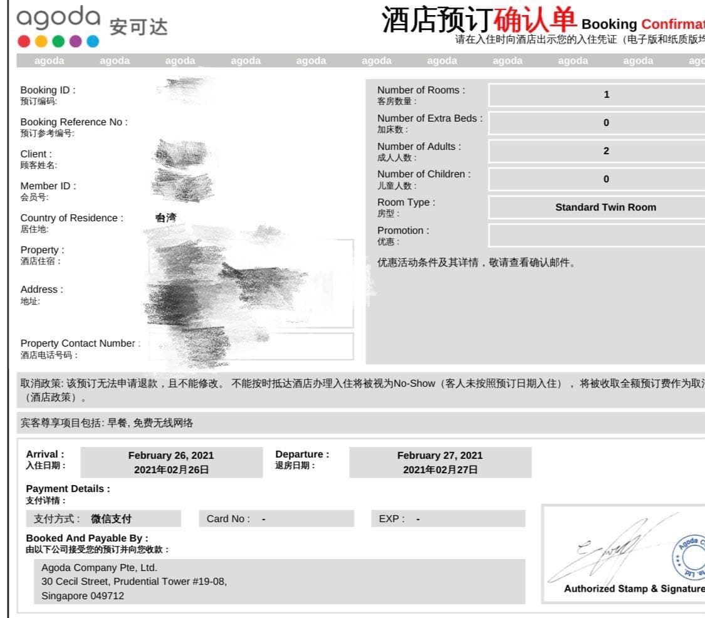Click the yellow dot in the Agoda logo
705x618 pixels.
point(41,41)
